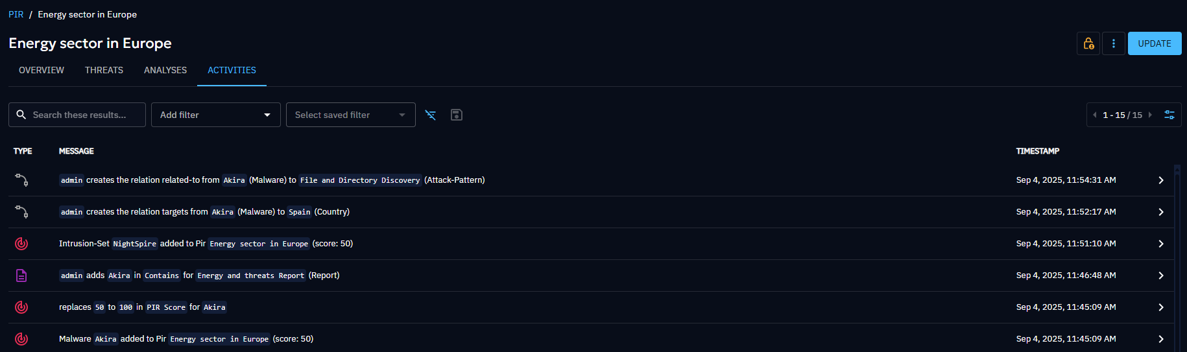
Task: Open the three-dot more options menu
Action: point(1113,43)
